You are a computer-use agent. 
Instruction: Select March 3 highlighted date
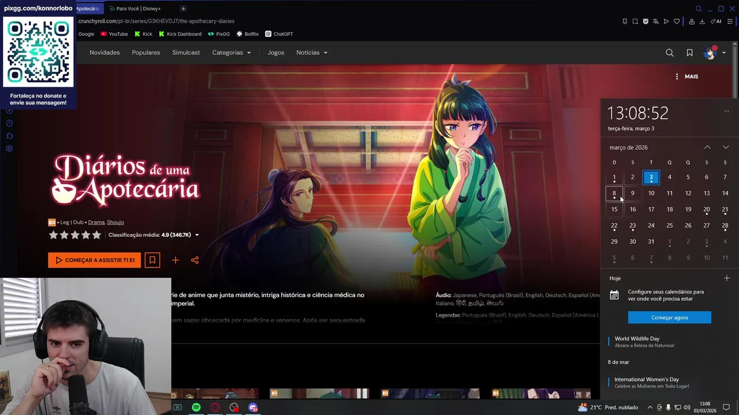click(651, 178)
